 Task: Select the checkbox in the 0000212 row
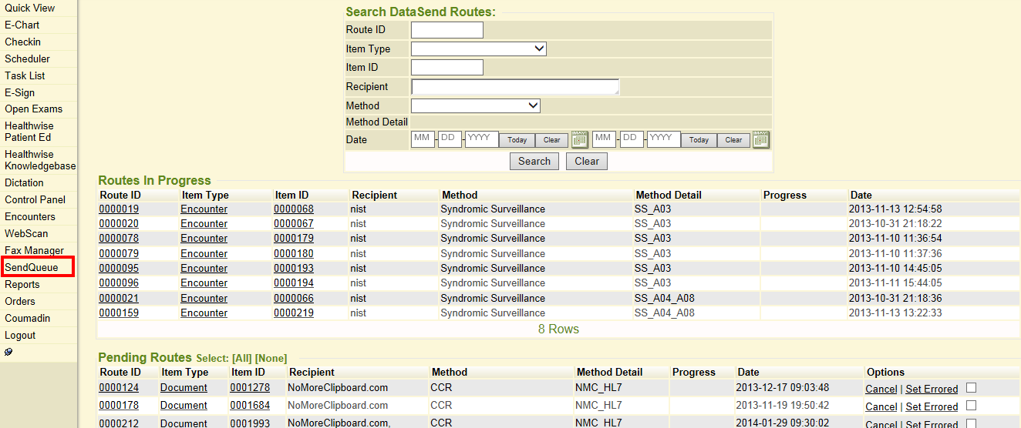971,423
